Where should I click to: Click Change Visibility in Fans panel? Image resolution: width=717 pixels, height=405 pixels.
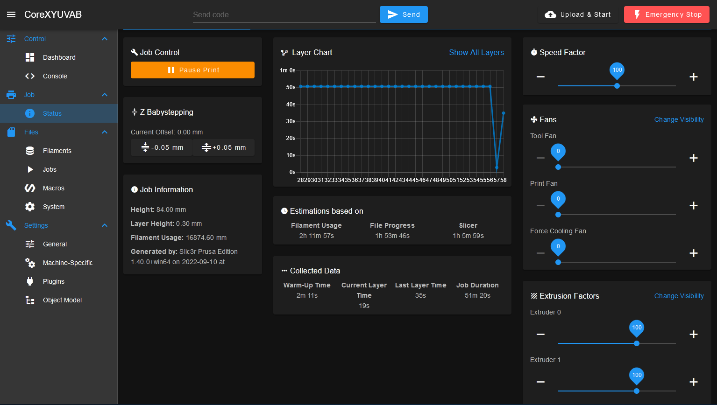coord(679,119)
